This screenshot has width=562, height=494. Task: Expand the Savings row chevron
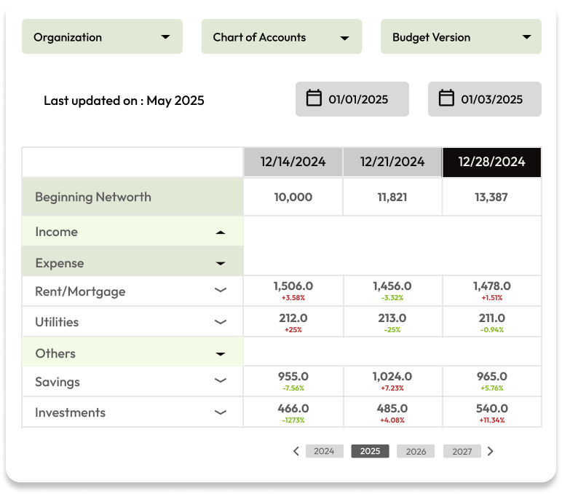coord(221,380)
